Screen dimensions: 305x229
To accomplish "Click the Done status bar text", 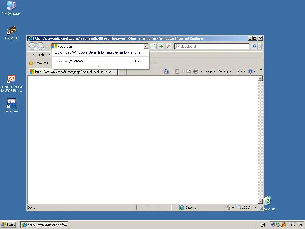I will pos(32,208).
